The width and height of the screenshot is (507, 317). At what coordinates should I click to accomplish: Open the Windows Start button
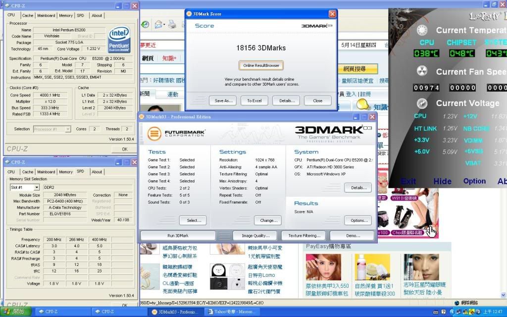(x=15, y=312)
